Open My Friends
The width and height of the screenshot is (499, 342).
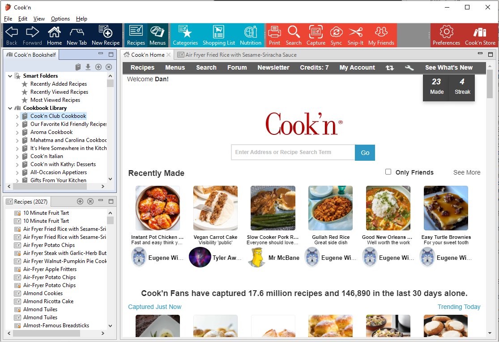click(381, 35)
